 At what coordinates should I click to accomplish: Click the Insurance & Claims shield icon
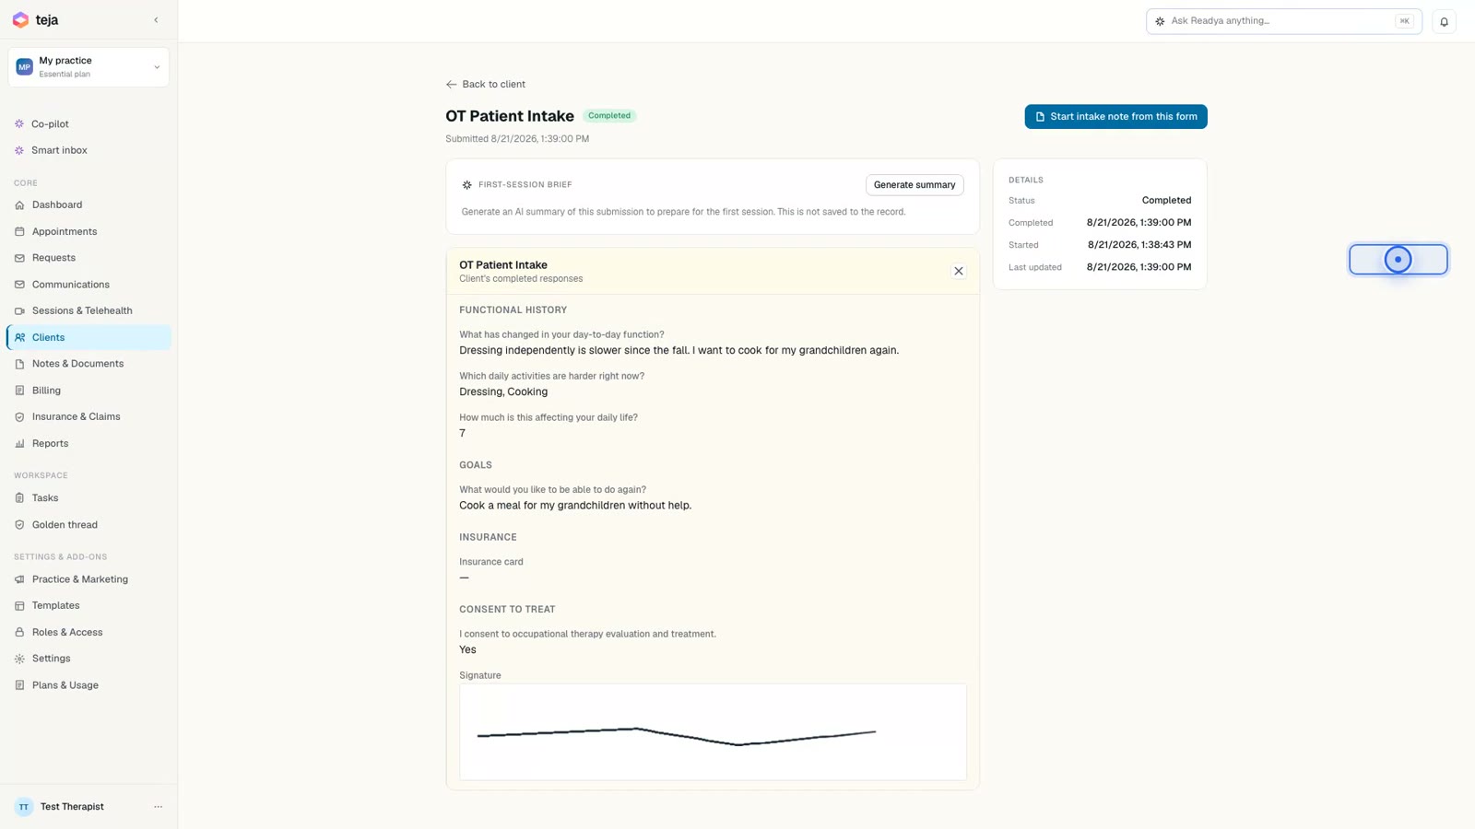coord(19,416)
